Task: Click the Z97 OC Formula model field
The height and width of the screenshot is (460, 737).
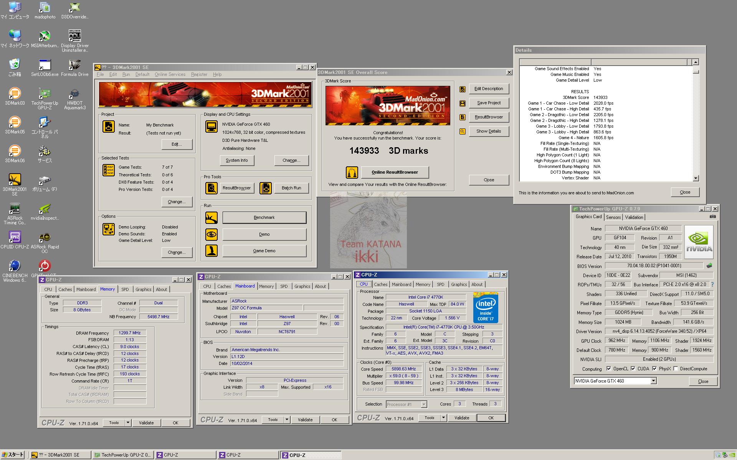Action: pos(266,308)
